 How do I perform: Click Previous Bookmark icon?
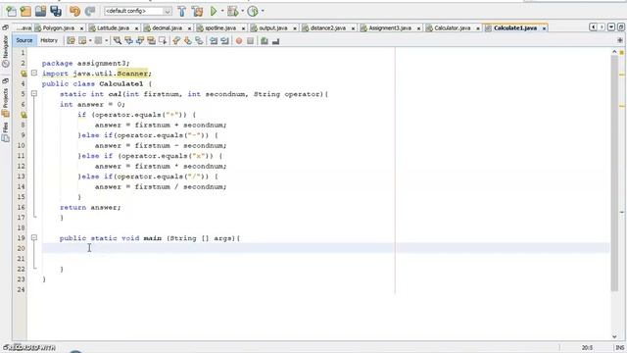point(176,41)
